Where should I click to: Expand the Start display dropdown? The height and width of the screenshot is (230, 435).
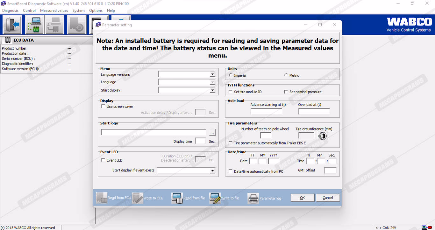[212, 90]
